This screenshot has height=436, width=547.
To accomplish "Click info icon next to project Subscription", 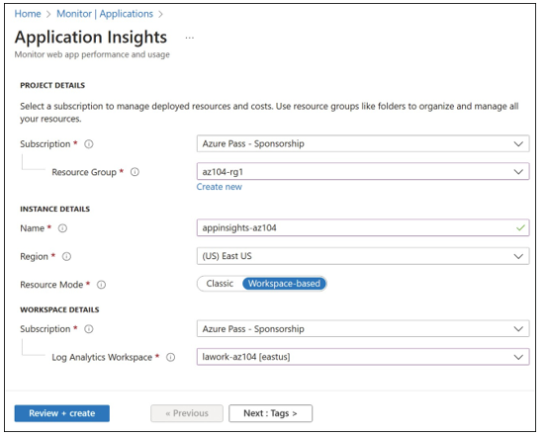I will click(89, 144).
